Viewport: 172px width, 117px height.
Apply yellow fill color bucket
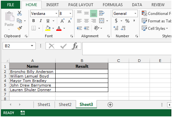coord(48,28)
